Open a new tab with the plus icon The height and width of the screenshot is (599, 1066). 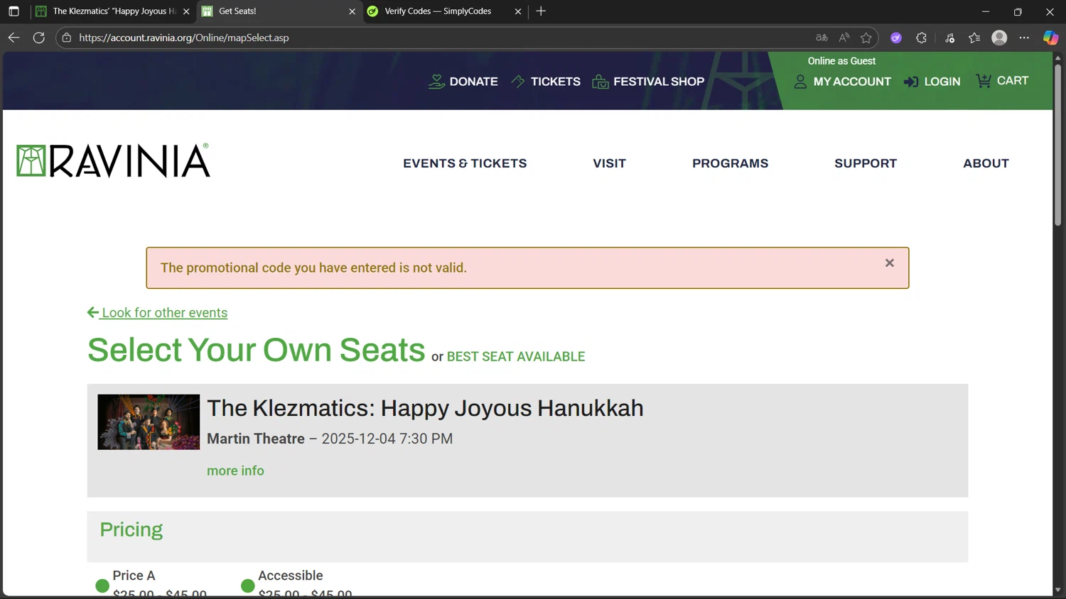coord(541,11)
